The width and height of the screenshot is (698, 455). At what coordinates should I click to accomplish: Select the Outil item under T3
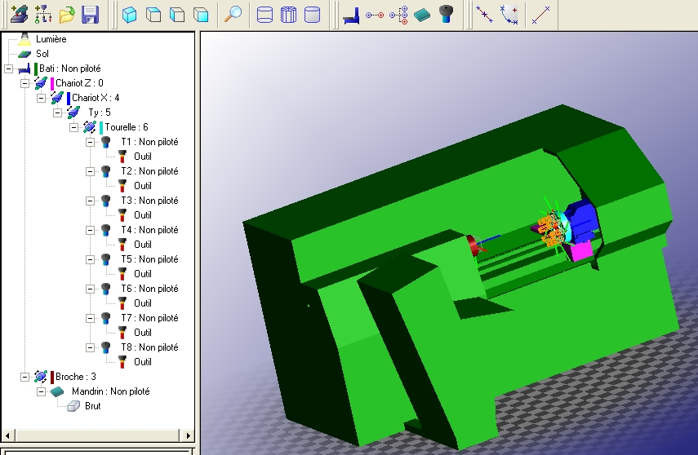pyautogui.click(x=142, y=215)
